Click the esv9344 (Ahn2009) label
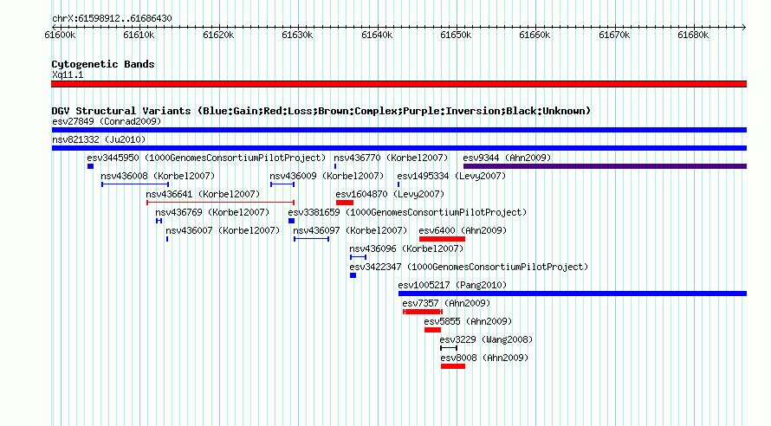Screen dimensions: 771x426 tap(507, 158)
